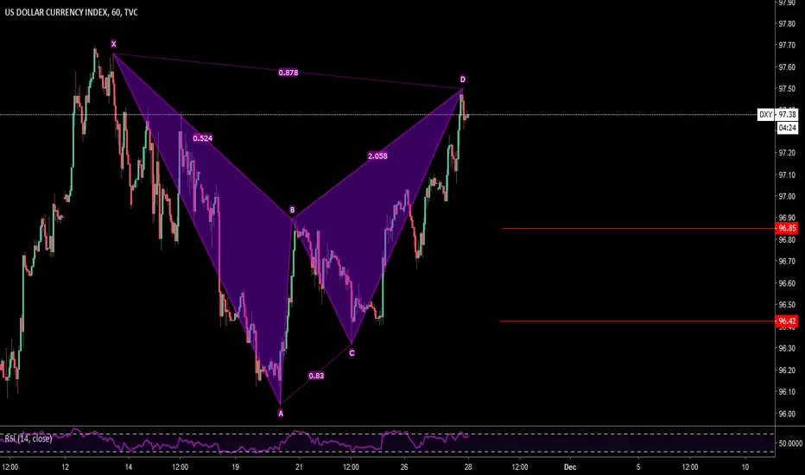Click the 0.524 ratio label
The image size is (805, 475).
[202, 138]
